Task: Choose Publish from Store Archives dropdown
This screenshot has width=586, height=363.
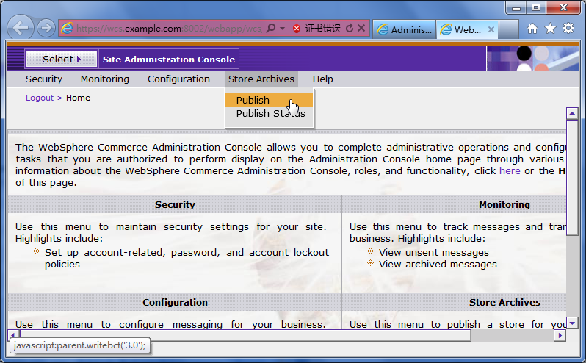Action: coord(269,100)
